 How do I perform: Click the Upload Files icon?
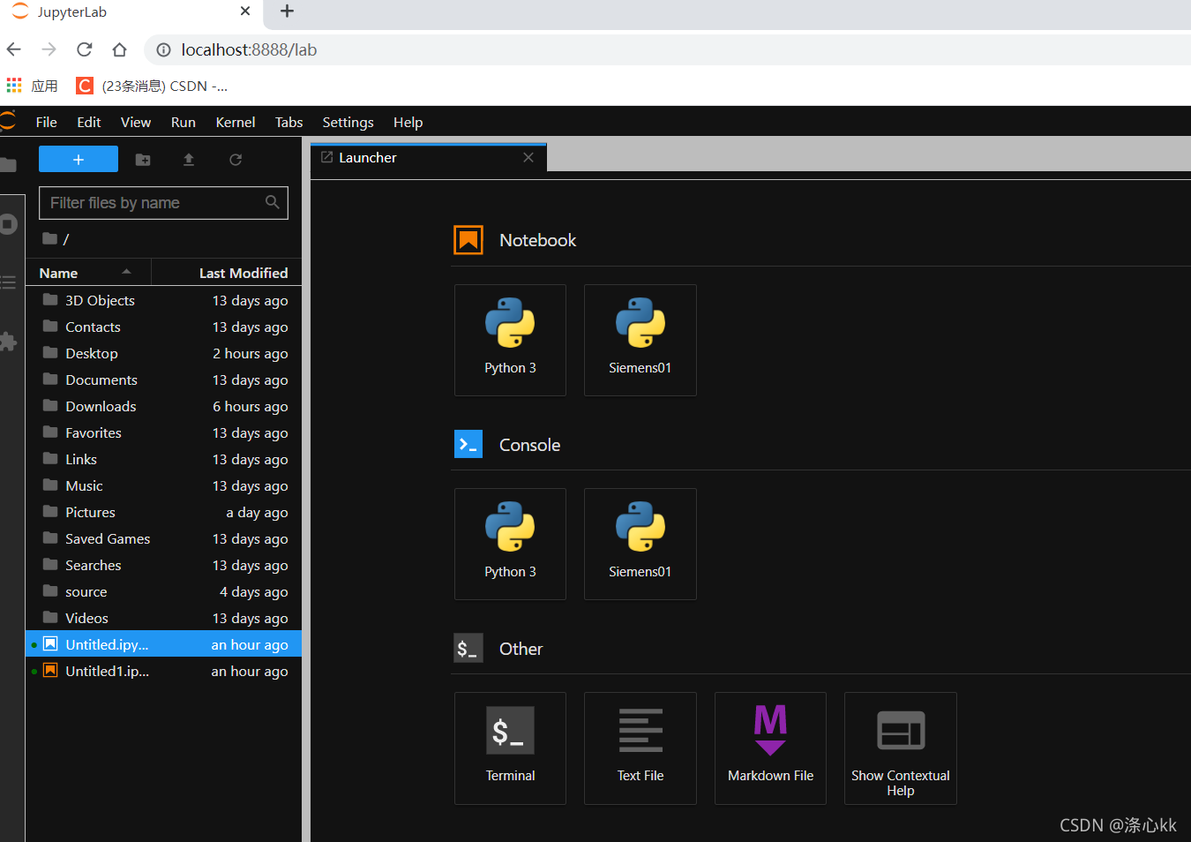click(189, 160)
